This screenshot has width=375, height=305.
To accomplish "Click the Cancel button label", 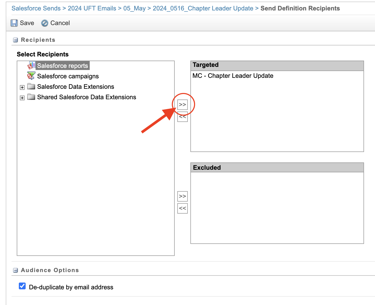I will 60,23.
